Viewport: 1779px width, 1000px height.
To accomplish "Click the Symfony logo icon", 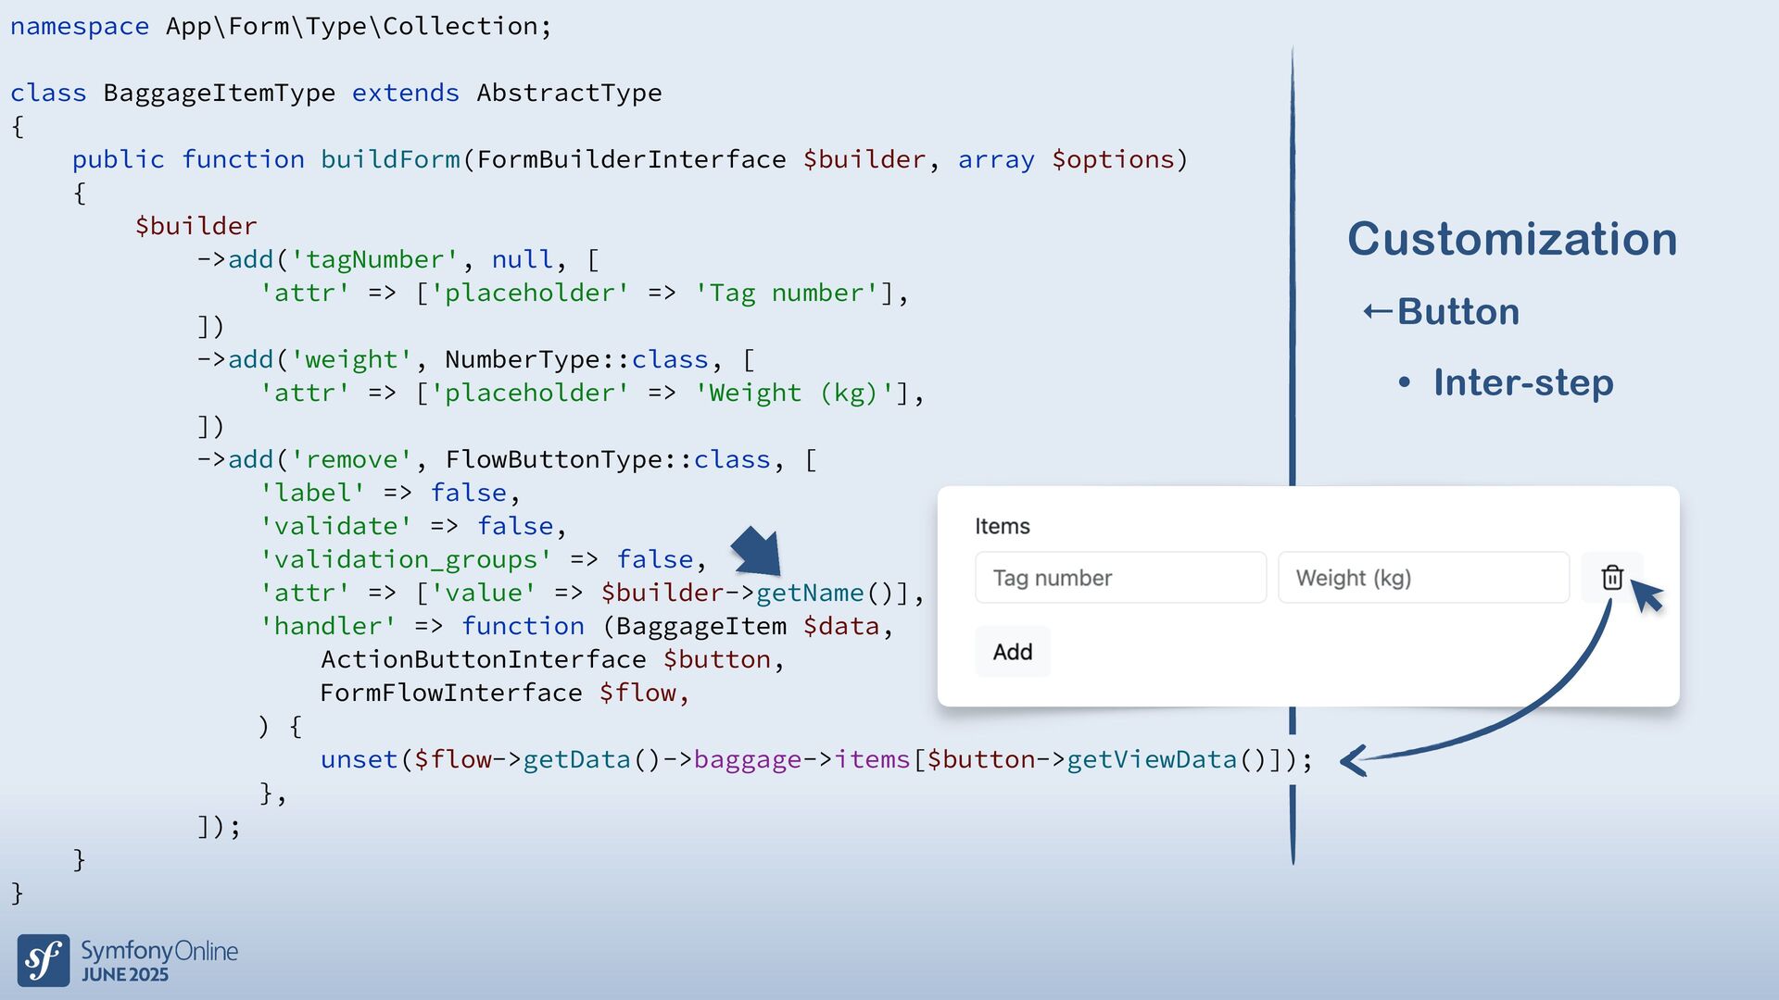I will click(x=43, y=960).
